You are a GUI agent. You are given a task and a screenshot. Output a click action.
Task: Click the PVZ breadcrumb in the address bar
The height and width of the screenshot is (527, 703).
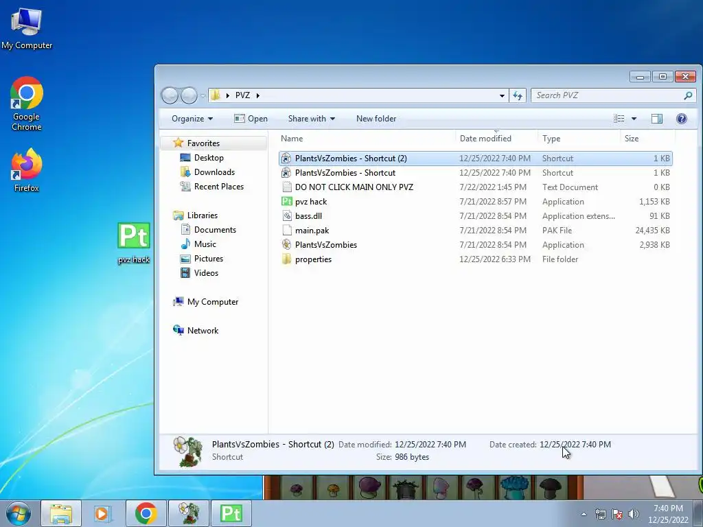point(242,95)
